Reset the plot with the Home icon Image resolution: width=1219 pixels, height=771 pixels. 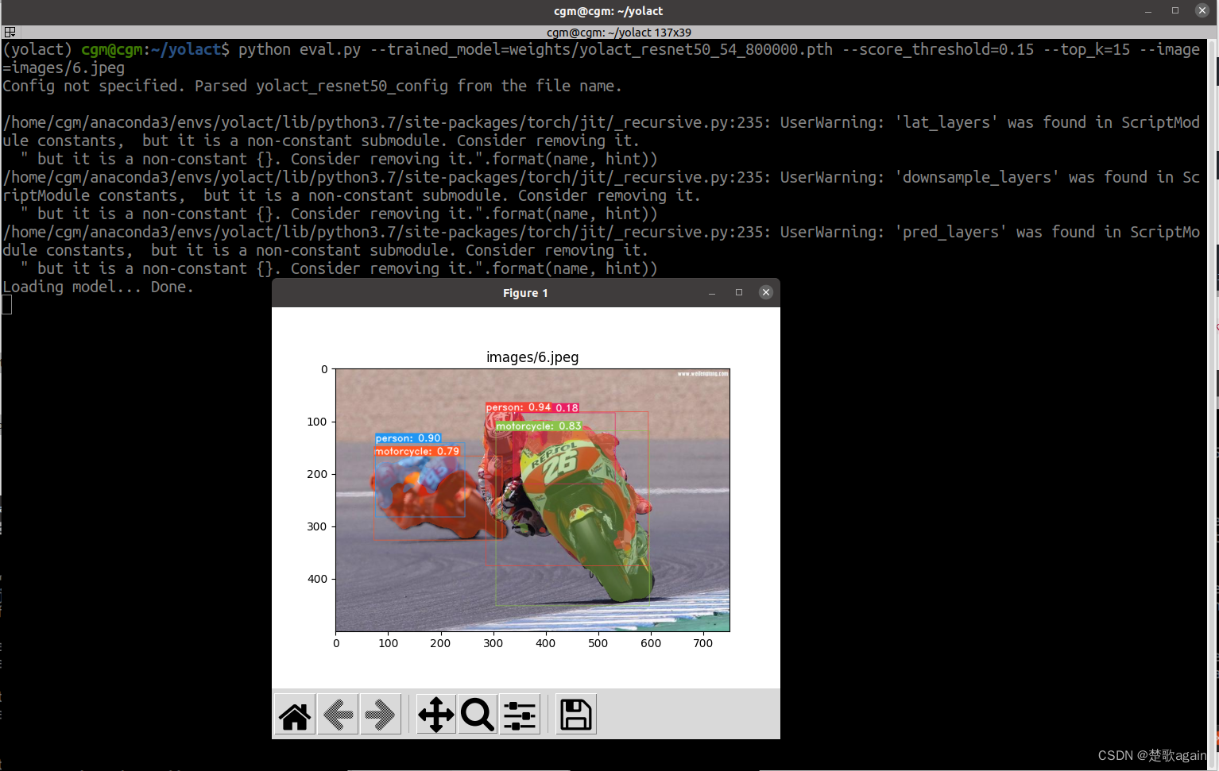tap(295, 715)
